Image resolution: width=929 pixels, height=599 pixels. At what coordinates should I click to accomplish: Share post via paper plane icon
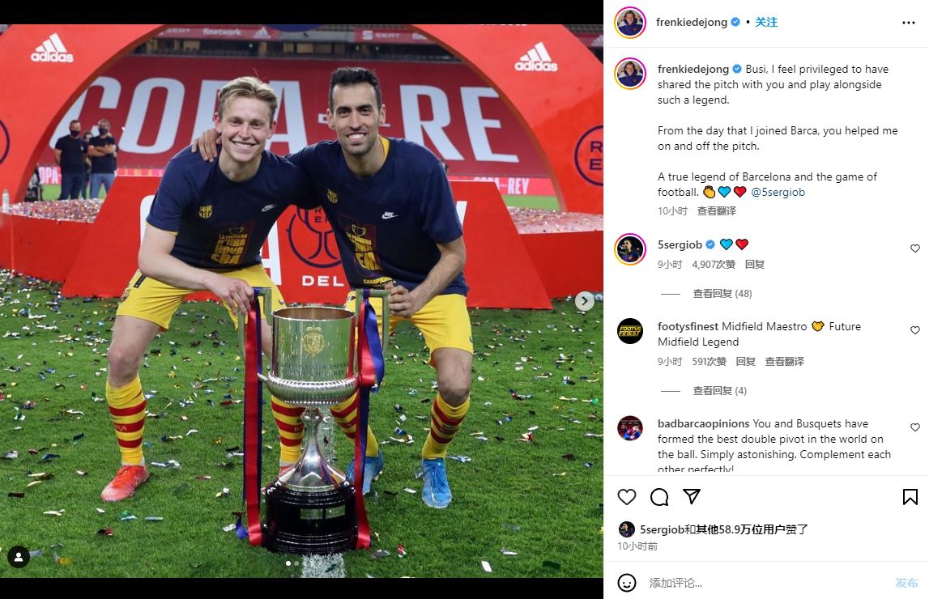pyautogui.click(x=692, y=496)
